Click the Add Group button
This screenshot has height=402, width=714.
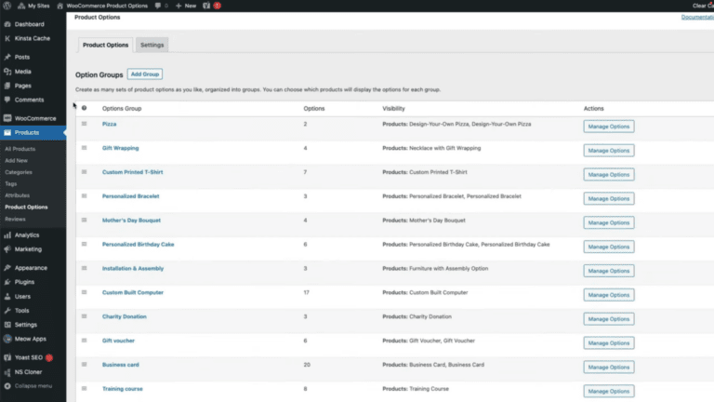pos(145,74)
